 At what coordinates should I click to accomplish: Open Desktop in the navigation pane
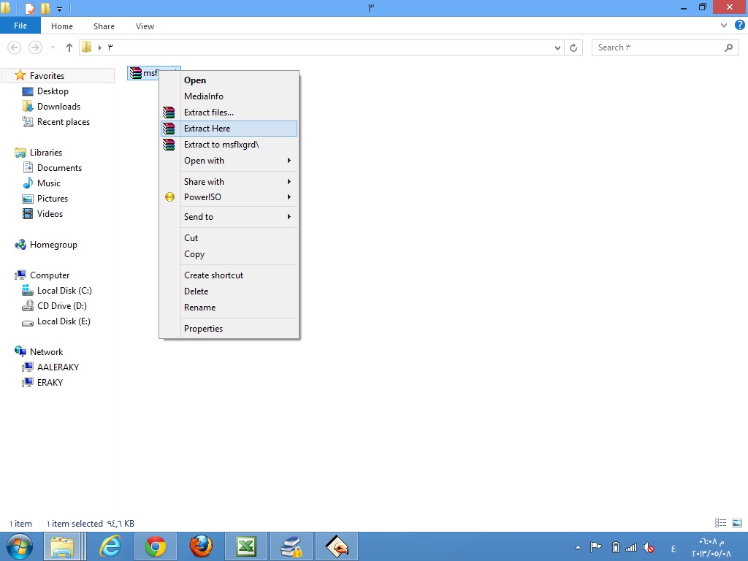[53, 91]
